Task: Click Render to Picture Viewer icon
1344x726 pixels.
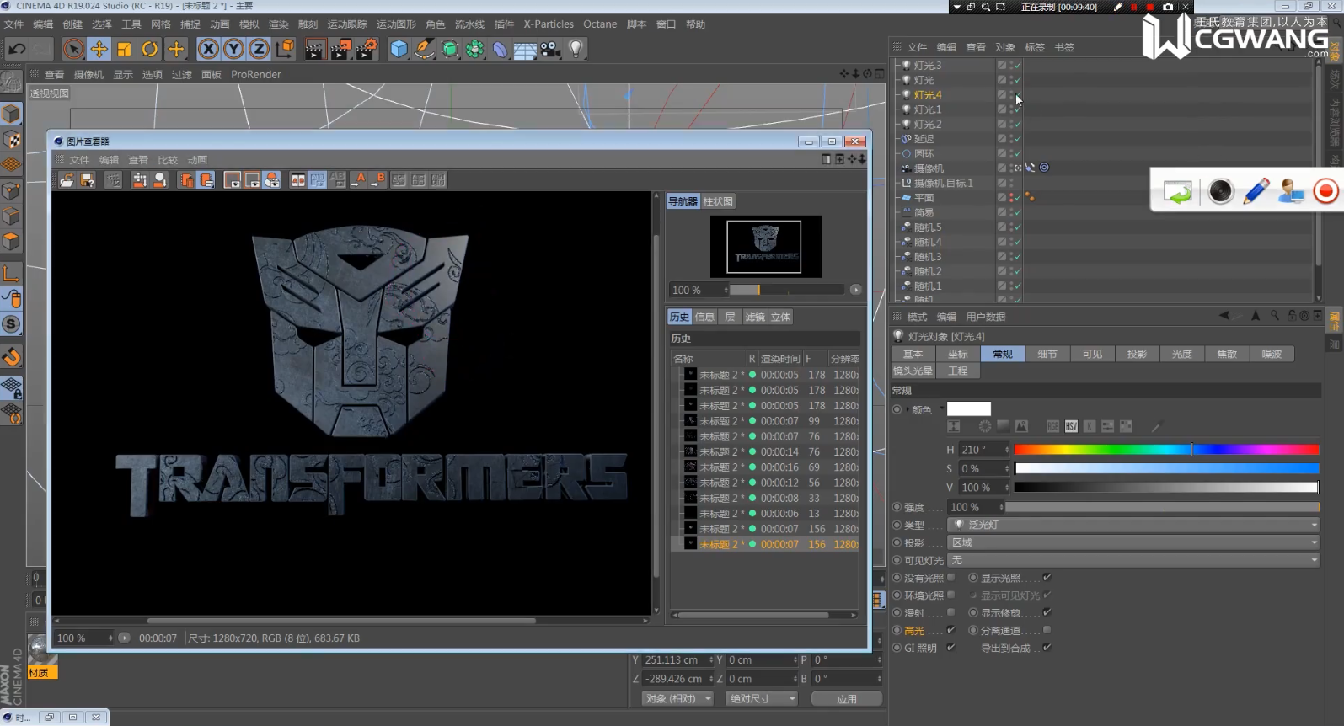Action: (x=340, y=49)
